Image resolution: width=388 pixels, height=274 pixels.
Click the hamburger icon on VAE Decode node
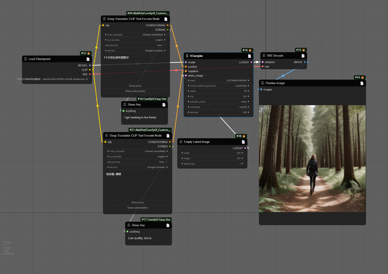pos(264,56)
